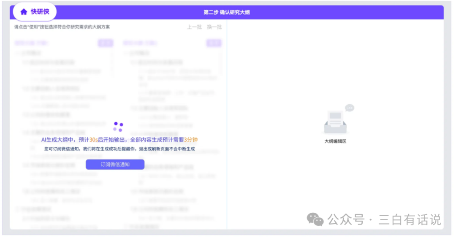Click the 快研侠 home logo button
This screenshot has height=238, width=456.
point(35,12)
